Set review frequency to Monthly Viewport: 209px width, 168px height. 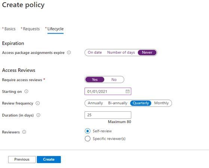[161, 103]
